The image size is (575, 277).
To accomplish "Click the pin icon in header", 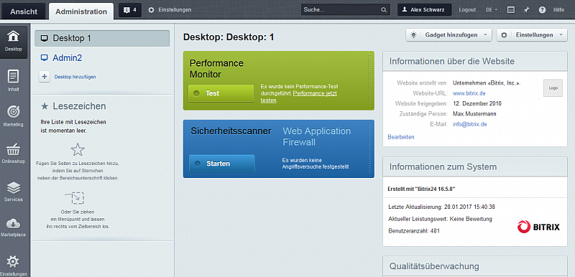I will 526,10.
